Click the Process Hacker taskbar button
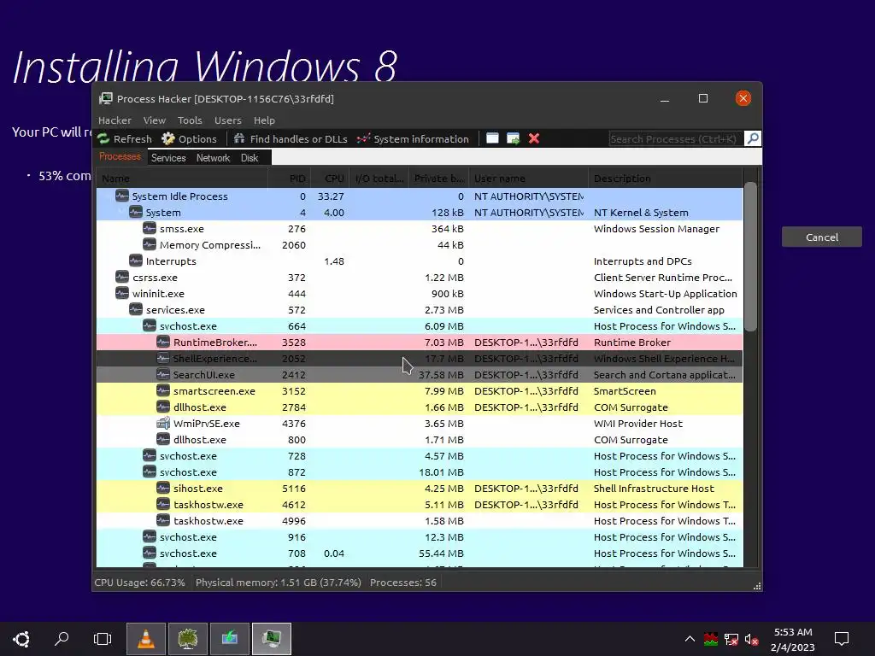Screen dimensions: 875x656 (271, 639)
